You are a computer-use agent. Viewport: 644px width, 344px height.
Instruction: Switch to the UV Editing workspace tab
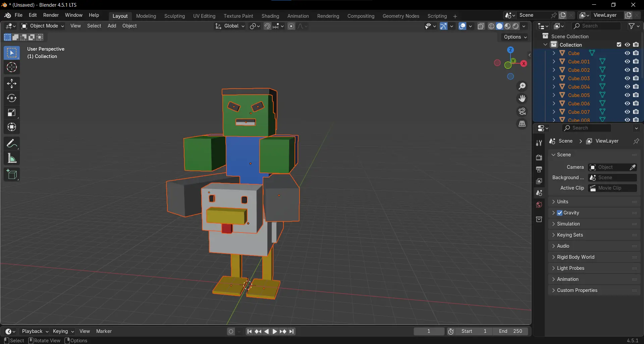point(204,16)
